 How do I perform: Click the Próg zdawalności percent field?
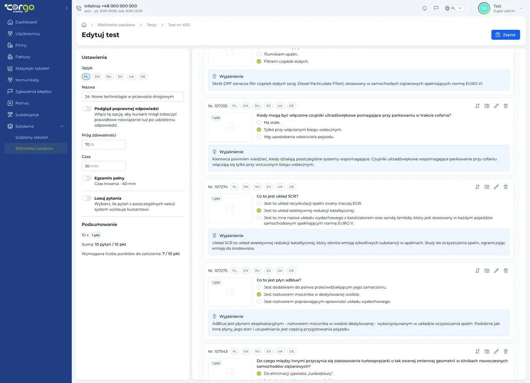click(x=104, y=144)
